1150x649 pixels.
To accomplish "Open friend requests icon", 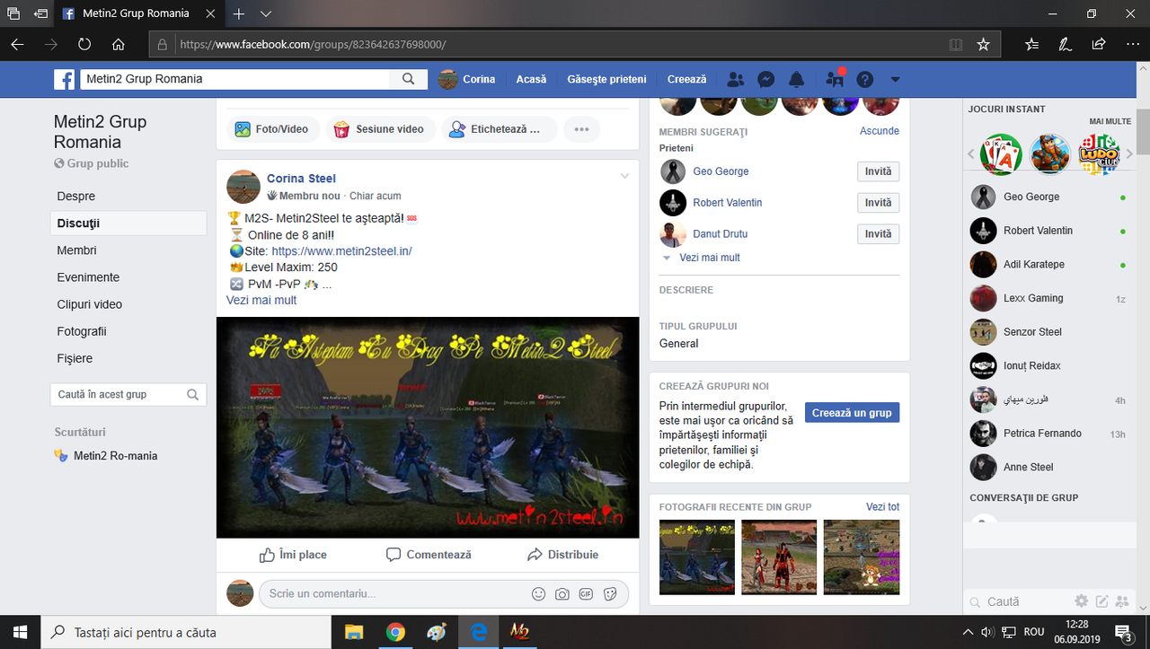I will click(x=736, y=79).
